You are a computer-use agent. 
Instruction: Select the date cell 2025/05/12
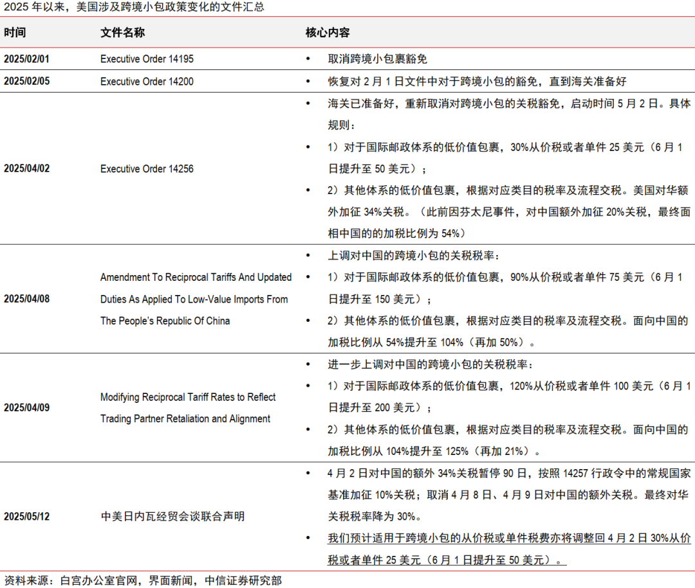[26, 517]
